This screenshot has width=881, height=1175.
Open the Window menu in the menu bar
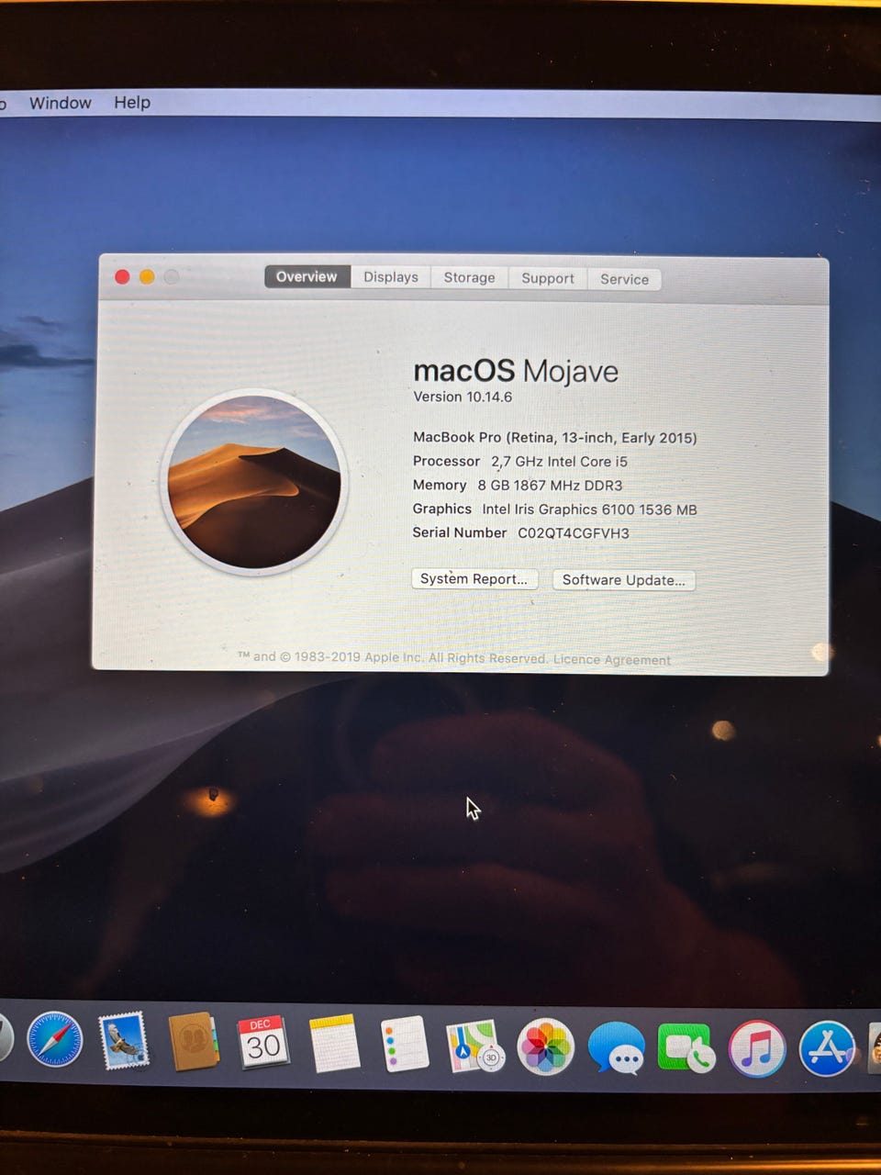tap(61, 103)
